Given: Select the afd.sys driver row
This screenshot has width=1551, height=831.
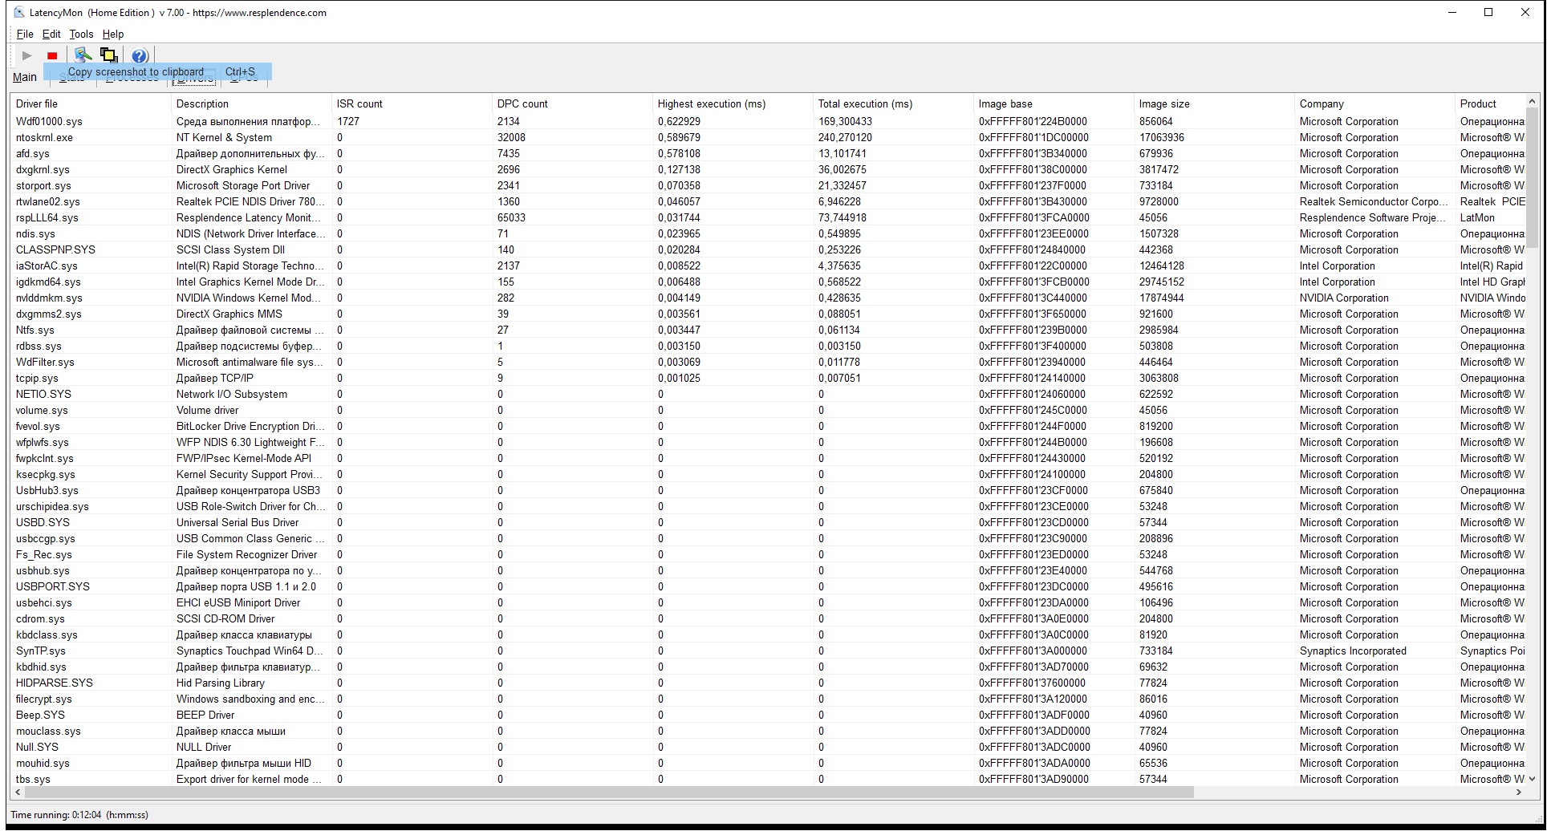Looking at the screenshot, I should (768, 153).
